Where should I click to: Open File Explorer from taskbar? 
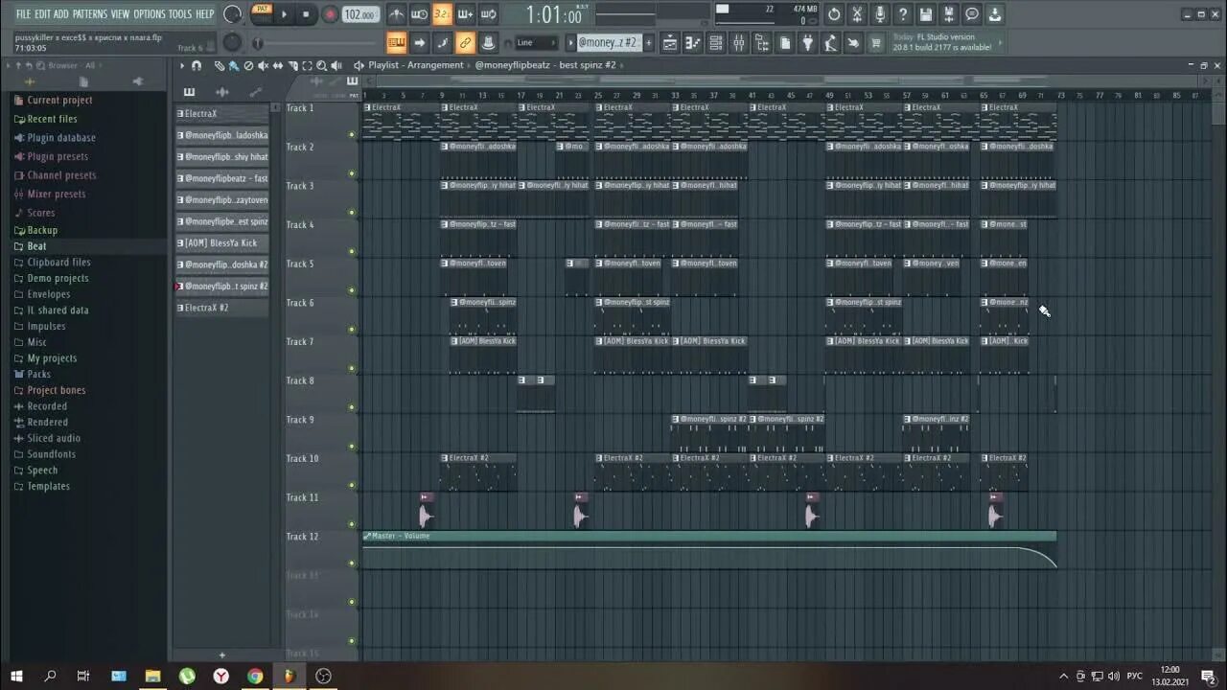tap(152, 676)
